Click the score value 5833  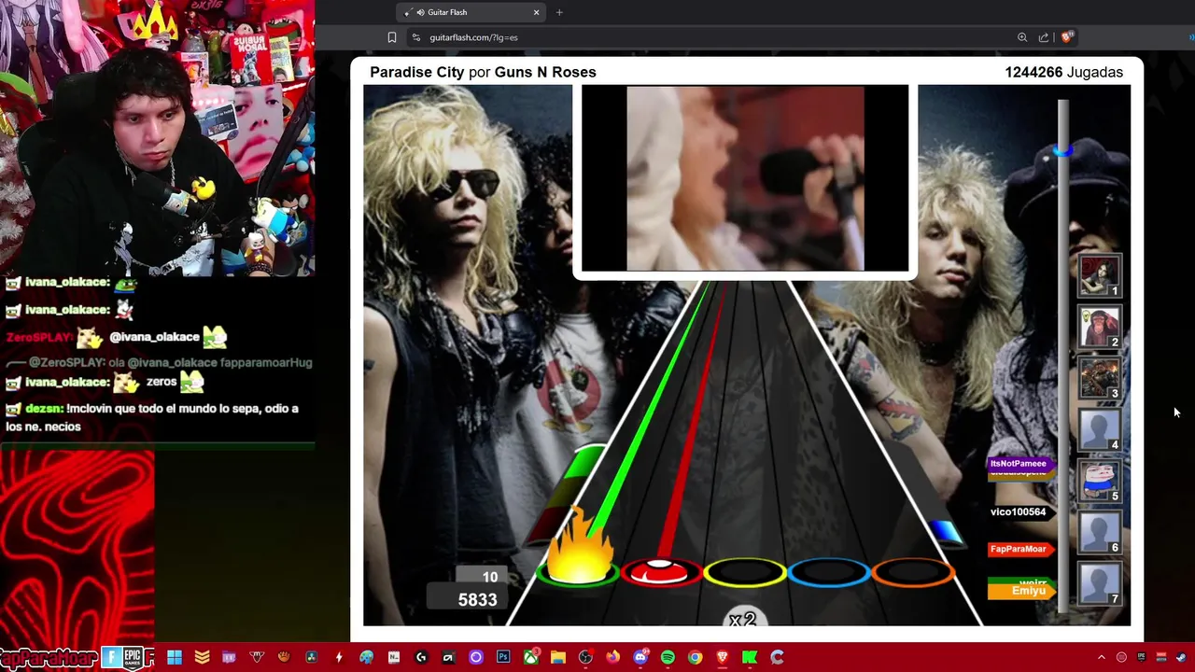pos(477,600)
